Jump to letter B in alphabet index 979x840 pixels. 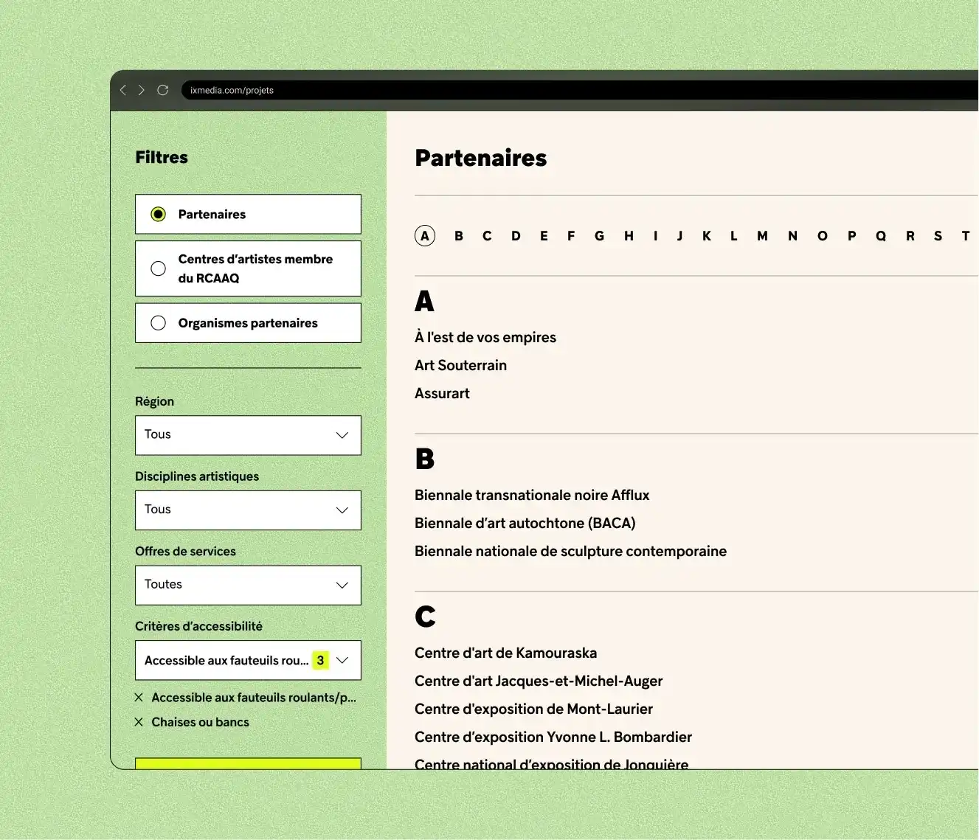point(459,236)
